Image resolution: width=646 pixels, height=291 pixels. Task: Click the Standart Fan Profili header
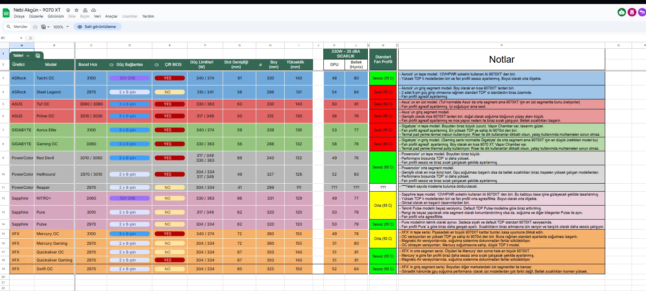383,59
